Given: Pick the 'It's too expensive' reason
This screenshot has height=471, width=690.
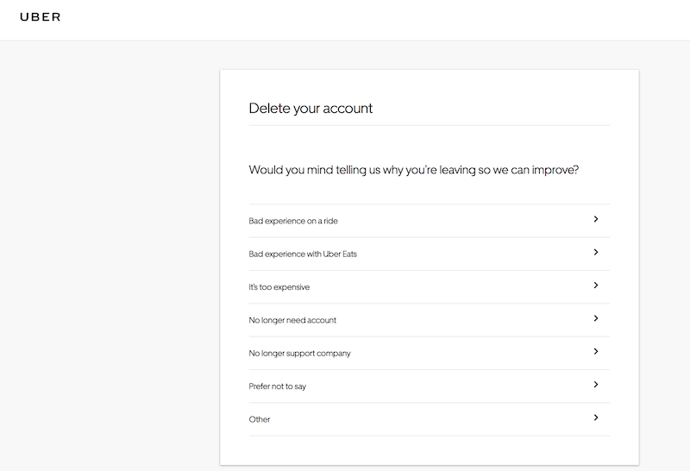Looking at the screenshot, I should (x=429, y=287).
